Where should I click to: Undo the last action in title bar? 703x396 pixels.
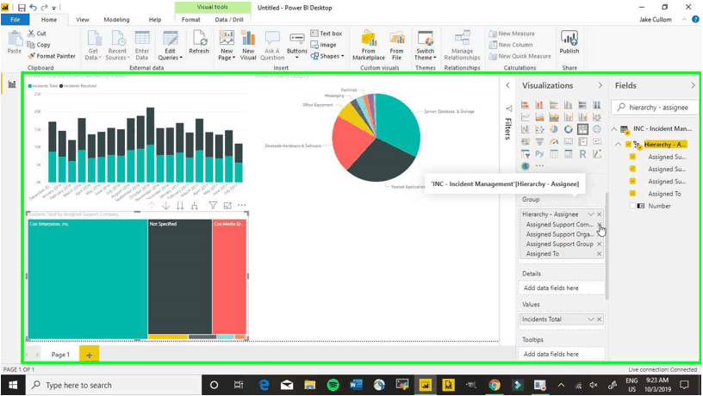[x=34, y=8]
